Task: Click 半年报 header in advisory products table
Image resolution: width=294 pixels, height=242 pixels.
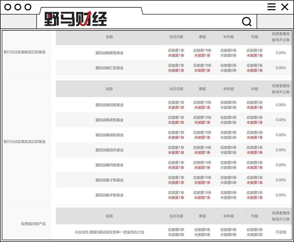Action: pyautogui.click(x=228, y=216)
